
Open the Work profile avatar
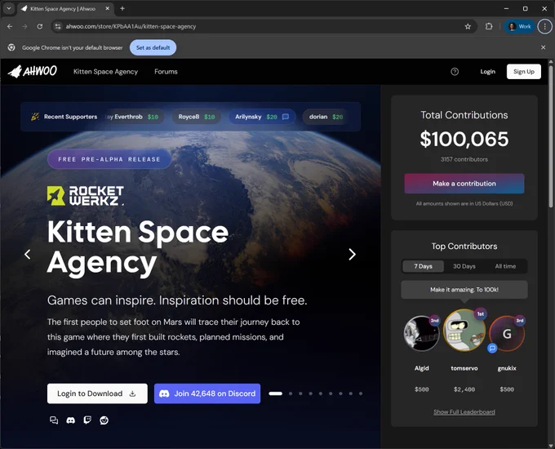[x=519, y=27]
